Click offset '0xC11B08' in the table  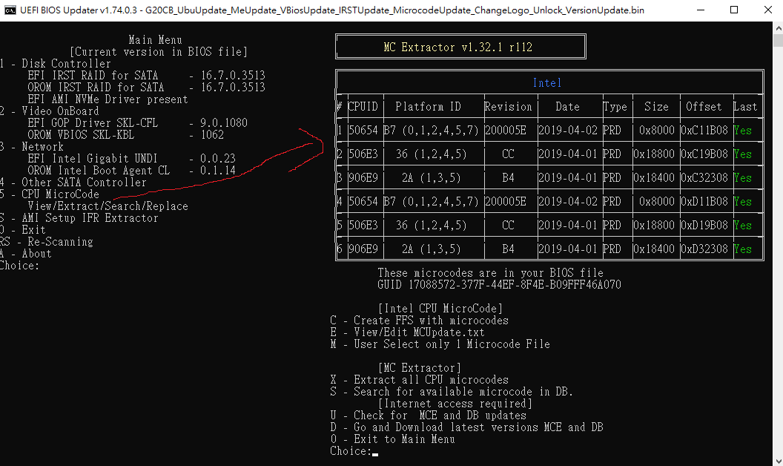(x=704, y=131)
